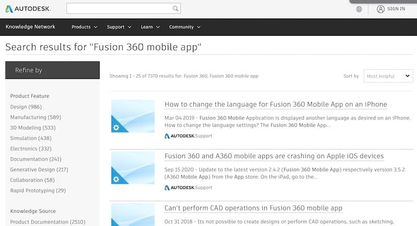417x226 pixels.
Task: Click the search results page heading
Action: pos(103,47)
